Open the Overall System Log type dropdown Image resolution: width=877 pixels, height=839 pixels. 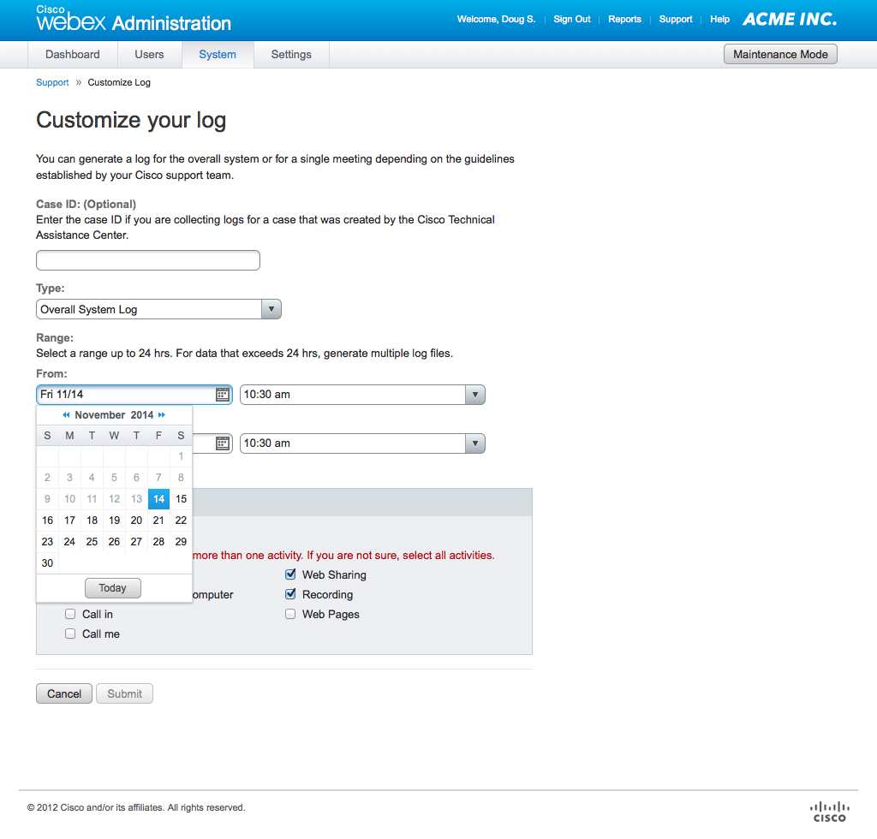coord(158,309)
